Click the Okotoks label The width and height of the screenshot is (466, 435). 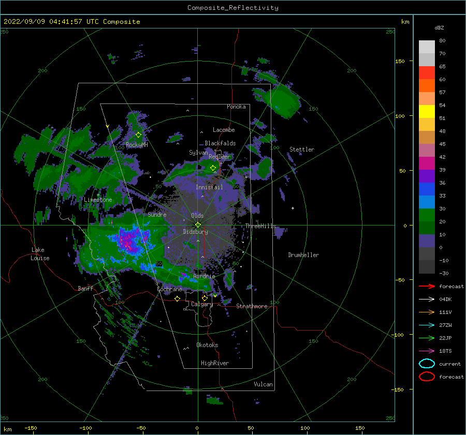pos(207,344)
